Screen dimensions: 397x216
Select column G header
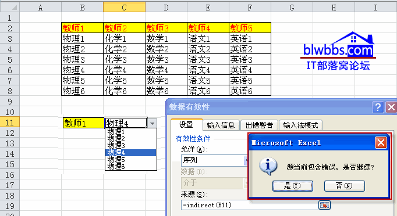tap(292, 8)
